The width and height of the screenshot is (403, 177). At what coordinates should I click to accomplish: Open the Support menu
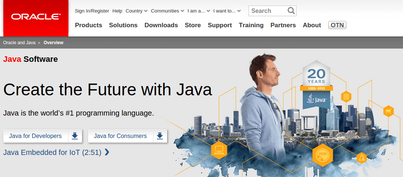[220, 25]
